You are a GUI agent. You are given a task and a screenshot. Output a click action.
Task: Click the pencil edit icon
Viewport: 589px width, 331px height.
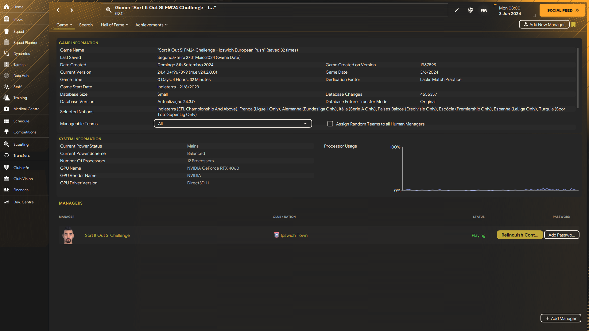click(x=457, y=10)
